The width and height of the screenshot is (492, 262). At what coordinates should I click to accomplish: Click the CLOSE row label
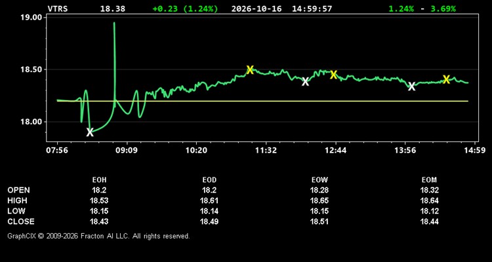click(x=21, y=221)
